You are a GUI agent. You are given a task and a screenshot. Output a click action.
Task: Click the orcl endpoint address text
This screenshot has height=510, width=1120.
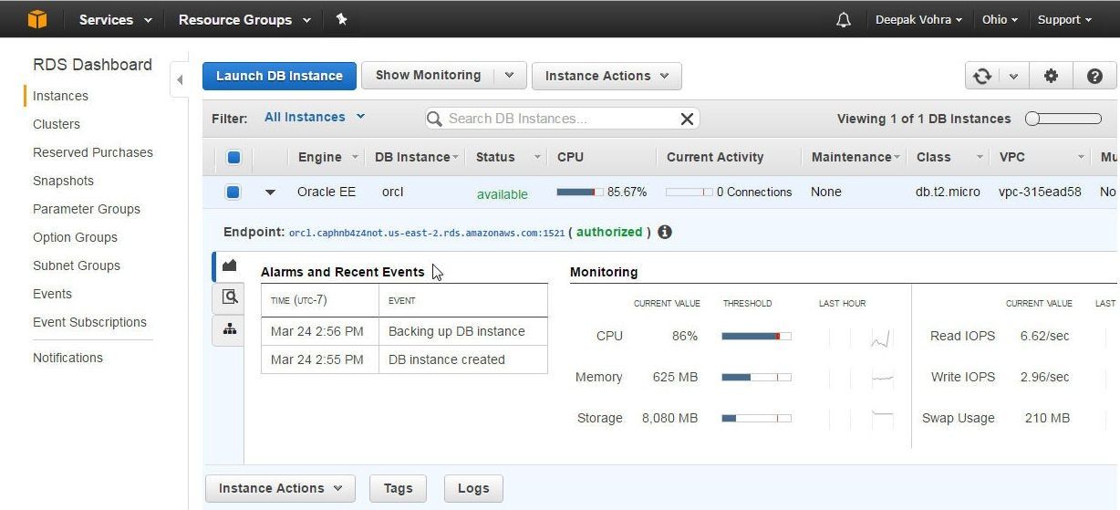pyautogui.click(x=427, y=233)
